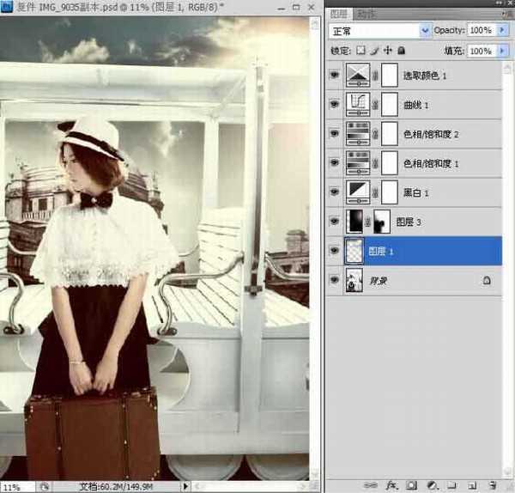Create new fill or adjustment layer
Image resolution: width=515 pixels, height=493 pixels.
tap(432, 484)
